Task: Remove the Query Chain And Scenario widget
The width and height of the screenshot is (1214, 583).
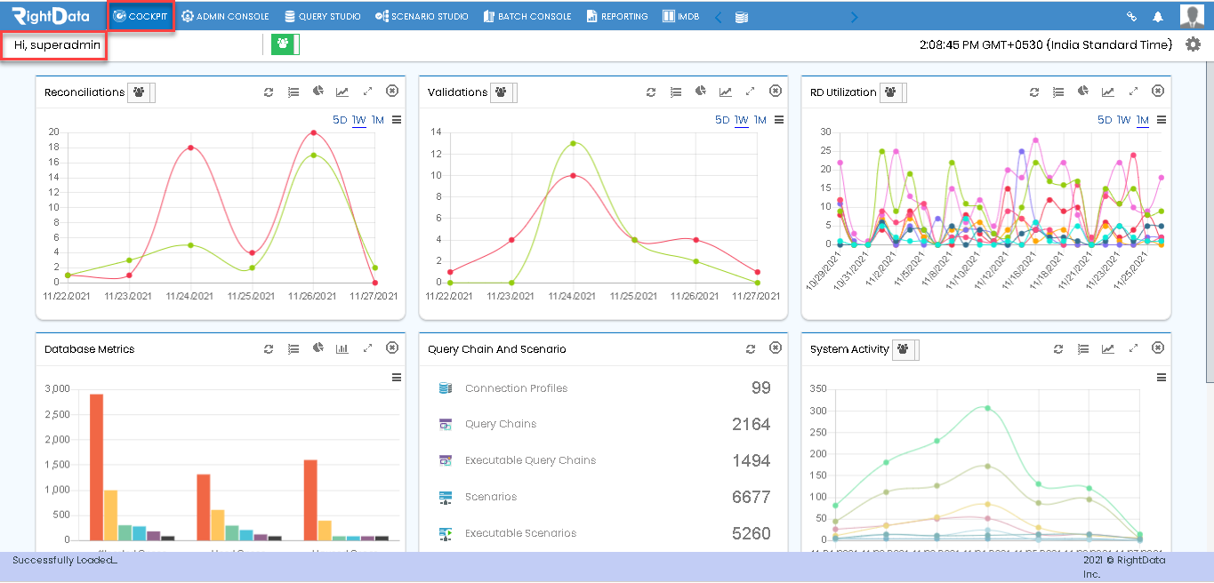Action: click(776, 348)
